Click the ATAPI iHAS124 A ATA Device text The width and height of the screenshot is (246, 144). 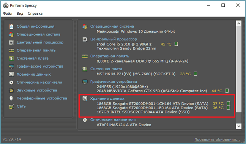click(124, 125)
